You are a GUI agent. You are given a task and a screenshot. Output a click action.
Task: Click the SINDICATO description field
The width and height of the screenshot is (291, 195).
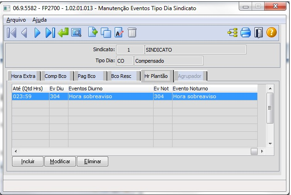196,50
